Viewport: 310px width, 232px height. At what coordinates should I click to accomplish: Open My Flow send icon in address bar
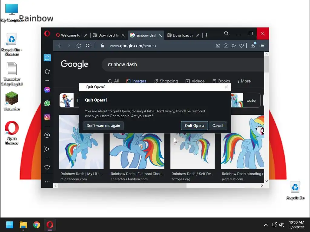click(234, 46)
